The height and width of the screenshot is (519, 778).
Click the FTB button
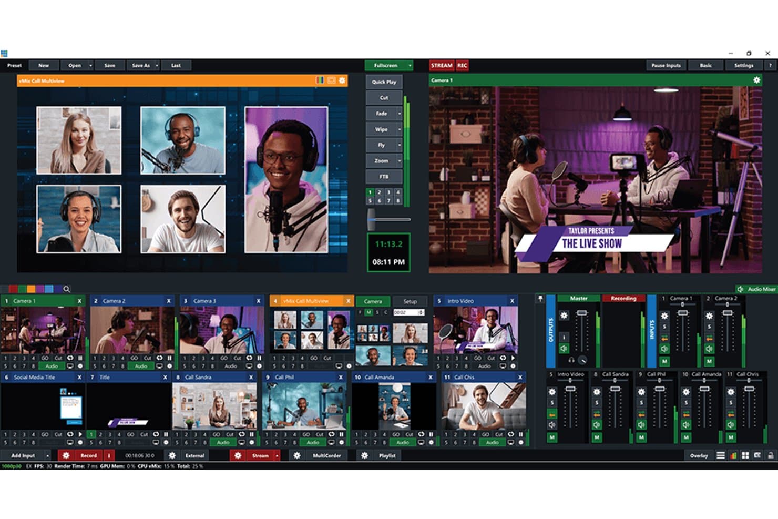(x=384, y=177)
